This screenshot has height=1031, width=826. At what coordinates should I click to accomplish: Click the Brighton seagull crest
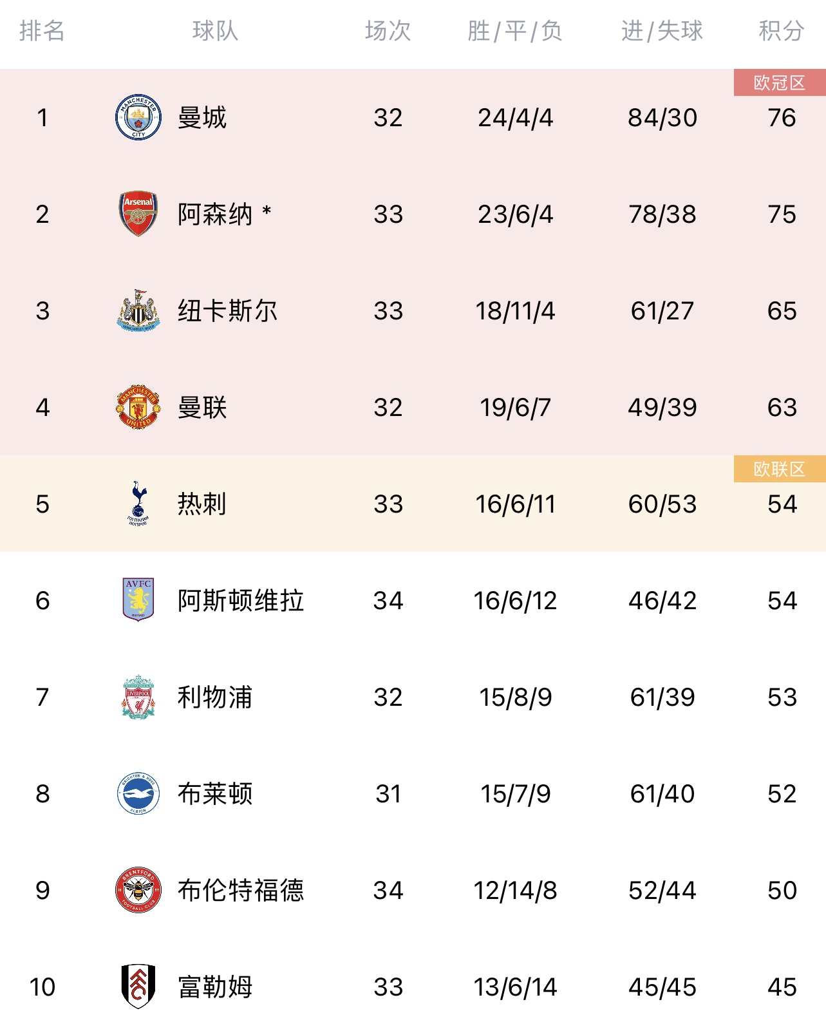pyautogui.click(x=138, y=793)
